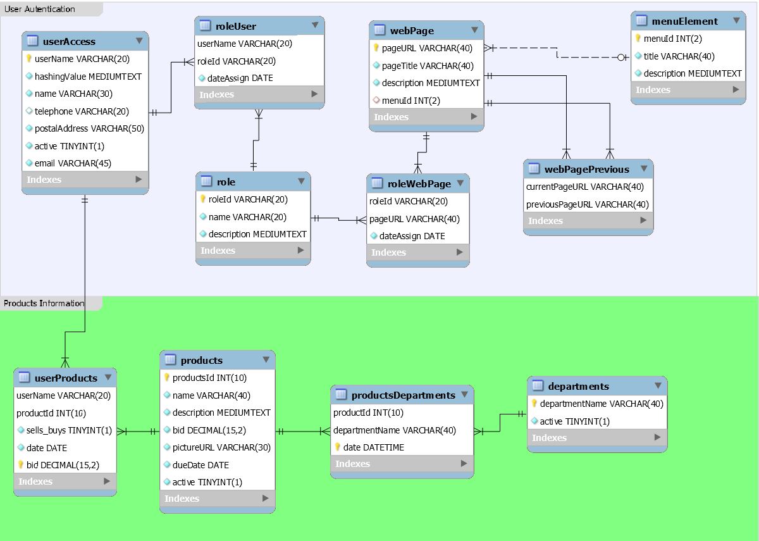Click the blue diamond icon next to email
This screenshot has height=541, width=759.
28,163
